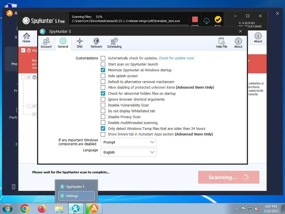This screenshot has width=285, height=214.
Task: Click Avast taskbar button
Action: tap(94, 208)
